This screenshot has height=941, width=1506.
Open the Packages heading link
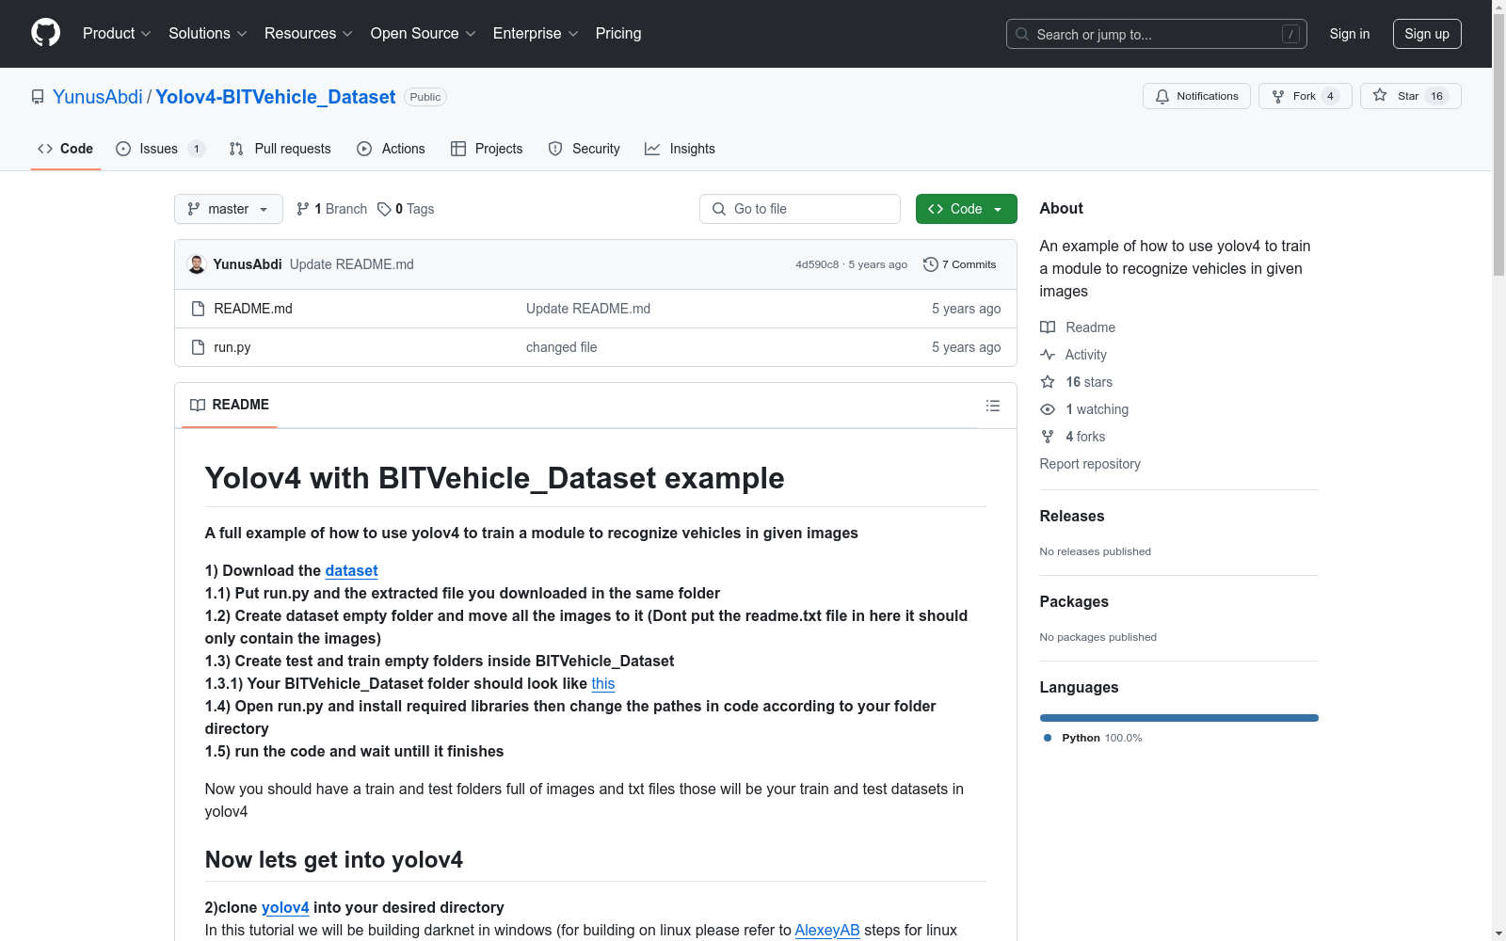tap(1074, 601)
